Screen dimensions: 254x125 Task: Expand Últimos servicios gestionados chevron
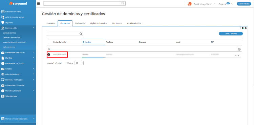(34, 119)
